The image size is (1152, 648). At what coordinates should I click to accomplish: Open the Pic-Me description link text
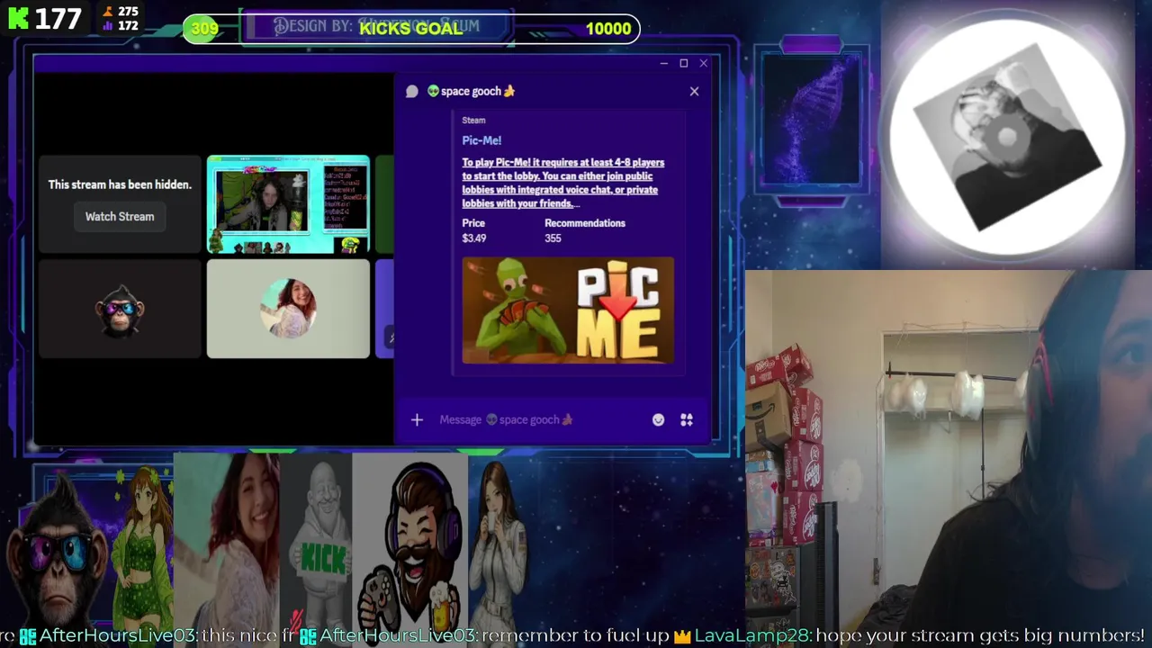pos(563,183)
